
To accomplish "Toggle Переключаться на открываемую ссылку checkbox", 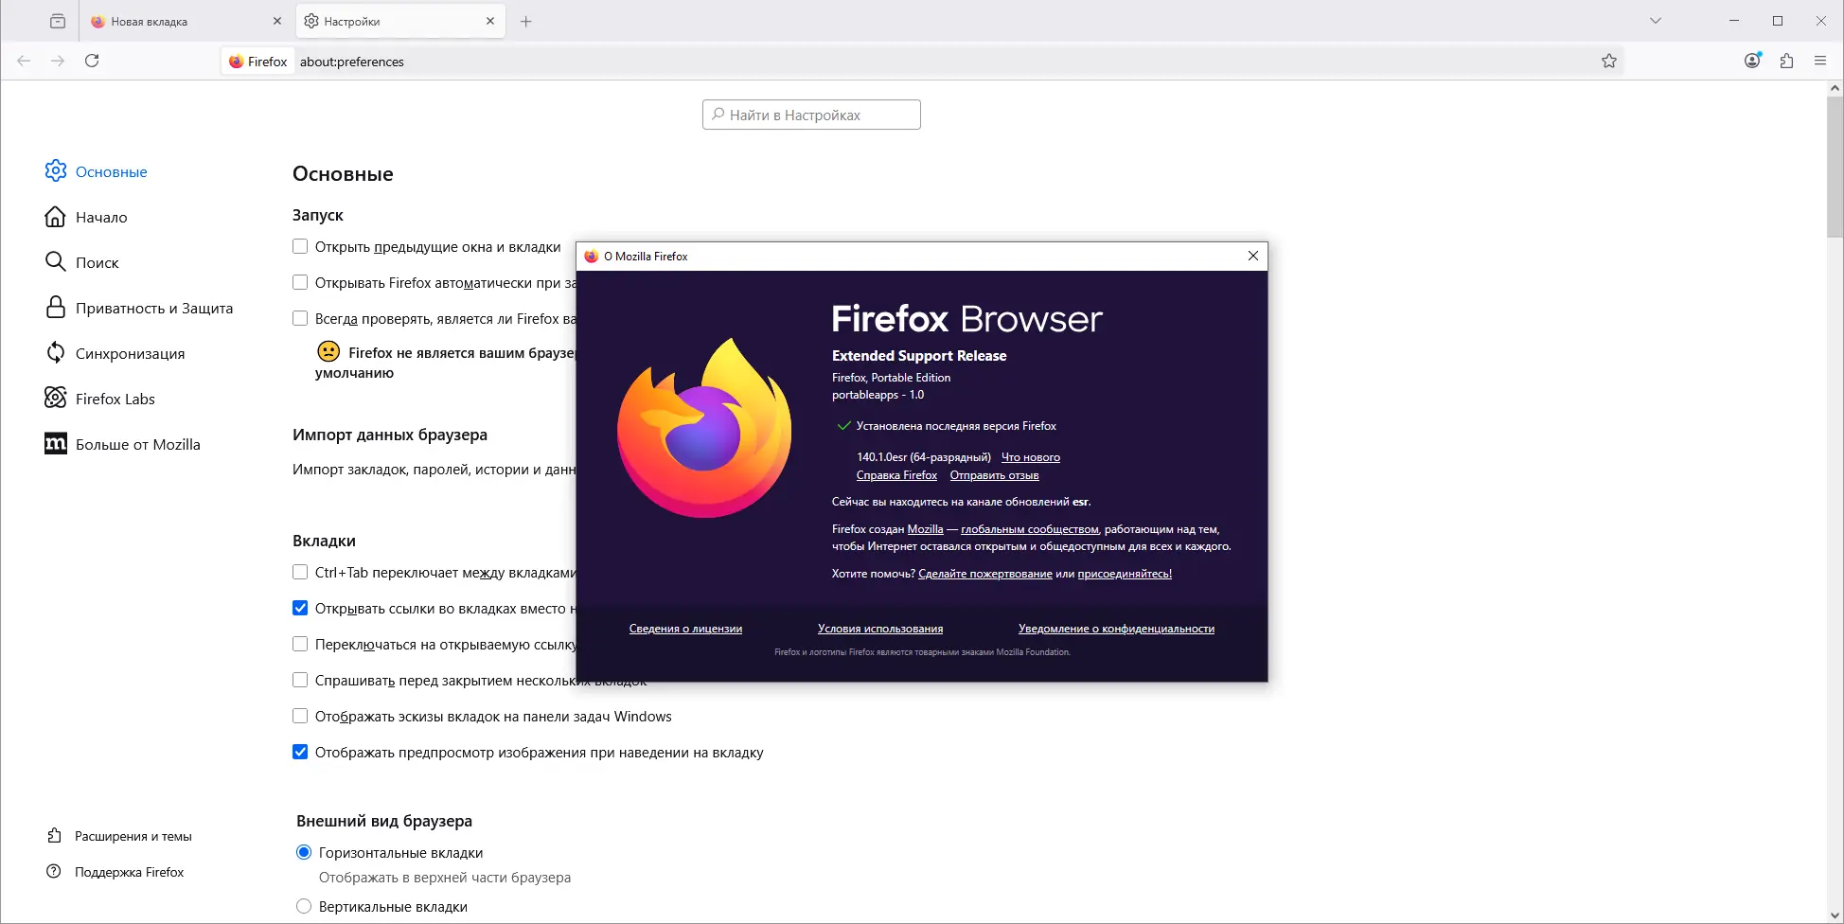I will (x=300, y=644).
